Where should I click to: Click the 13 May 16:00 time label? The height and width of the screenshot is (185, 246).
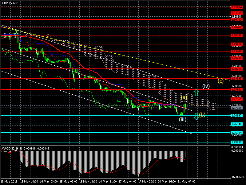click(29, 182)
